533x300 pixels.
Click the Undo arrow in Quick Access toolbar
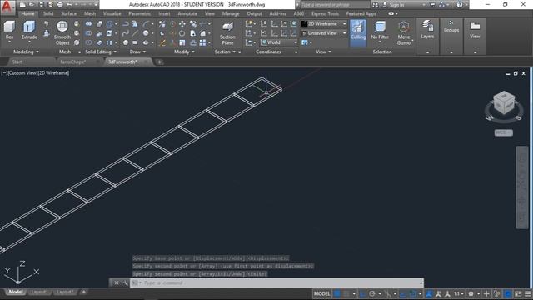tap(69, 5)
